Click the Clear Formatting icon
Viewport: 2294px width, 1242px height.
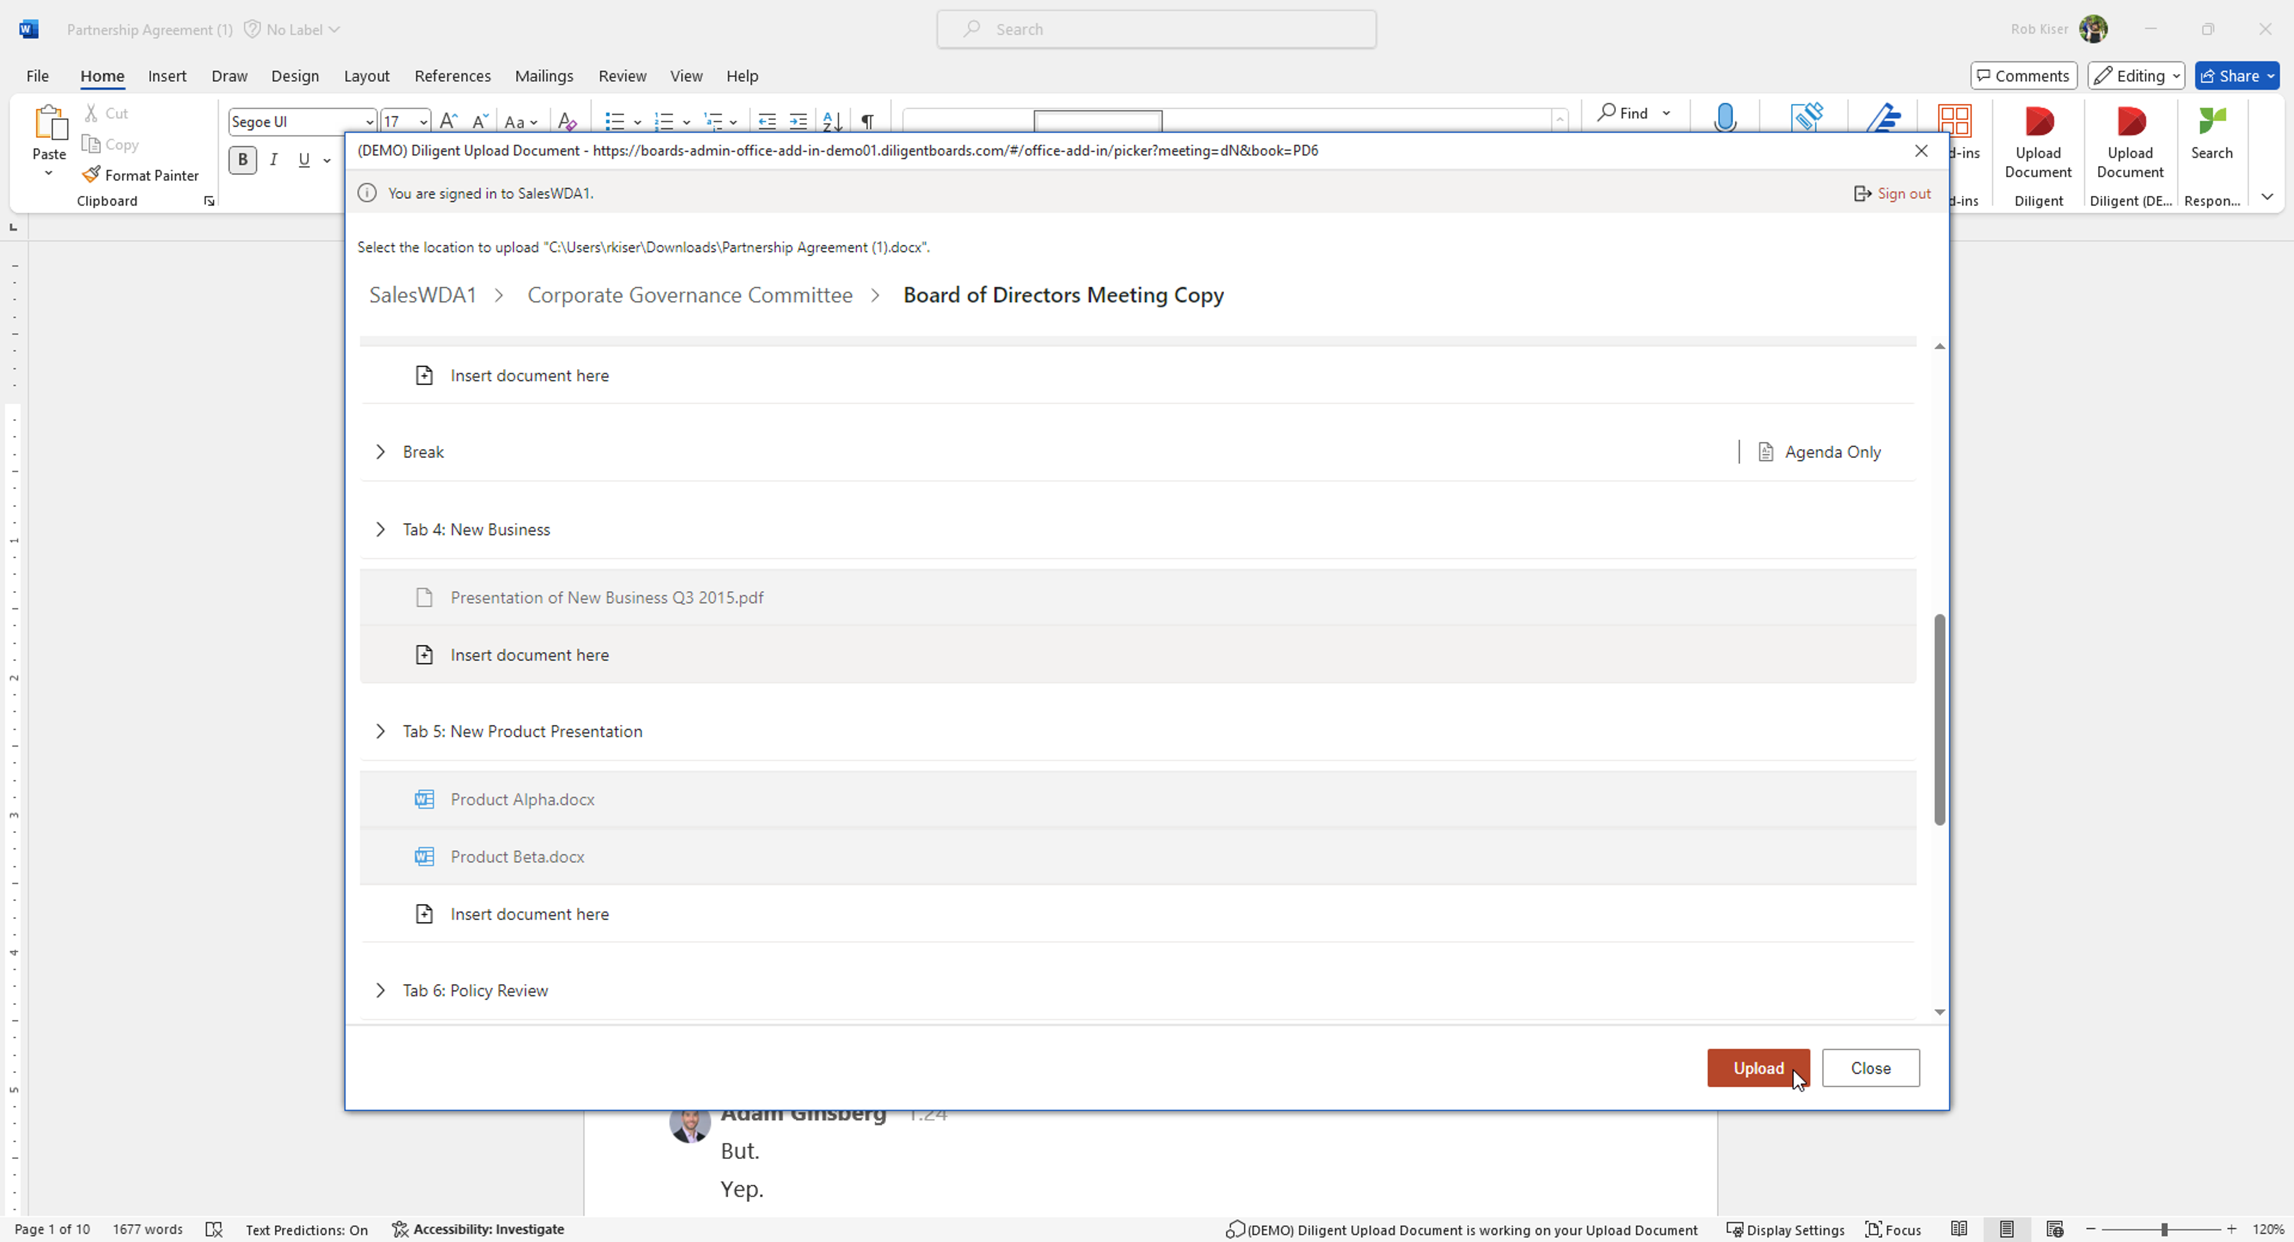[568, 121]
